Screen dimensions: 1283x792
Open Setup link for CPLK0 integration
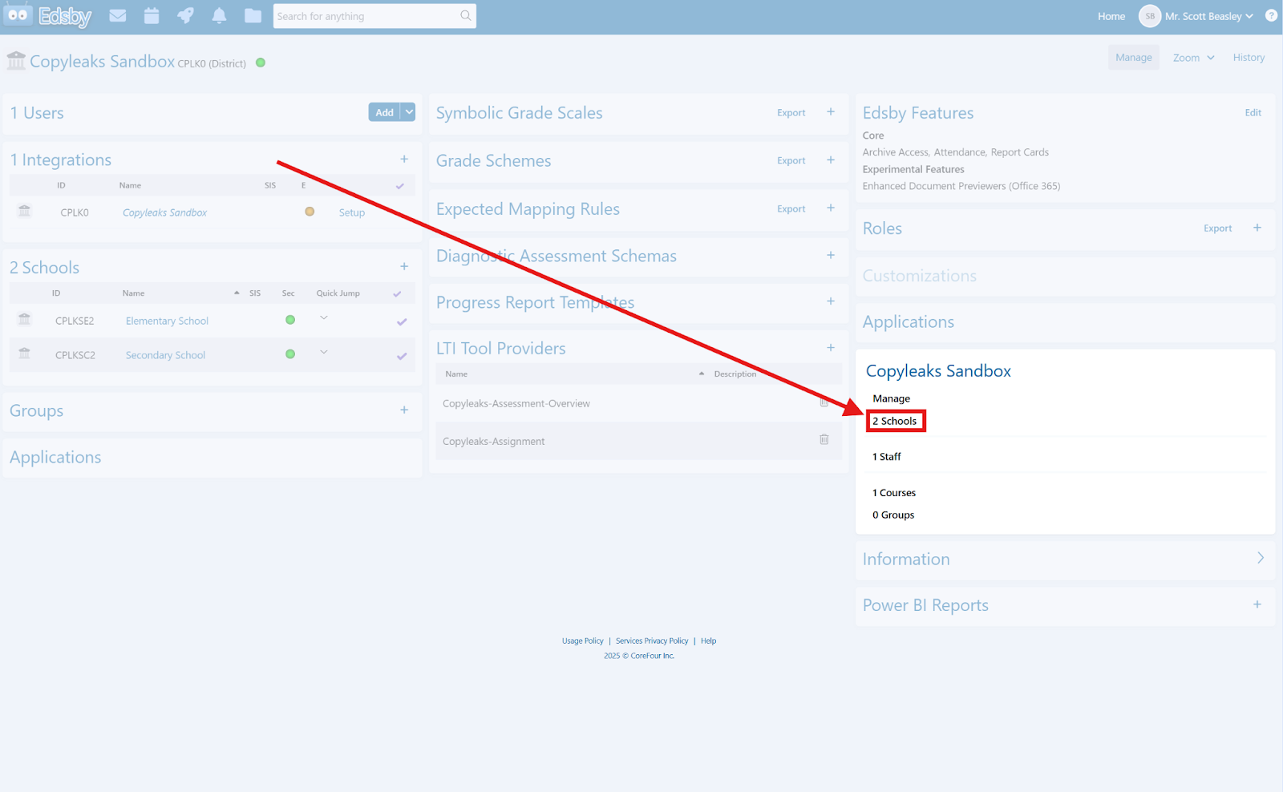(352, 212)
